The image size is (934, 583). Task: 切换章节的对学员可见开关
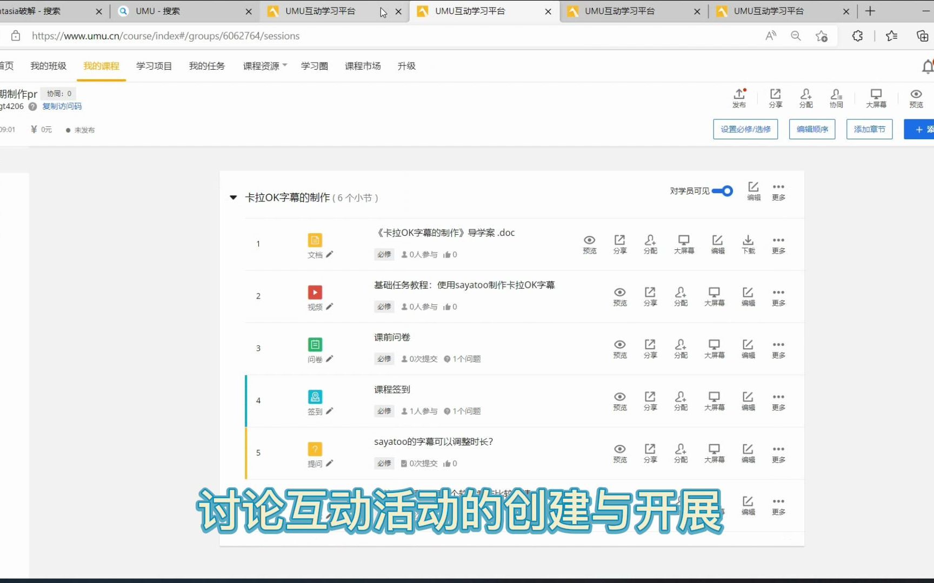[x=722, y=191]
